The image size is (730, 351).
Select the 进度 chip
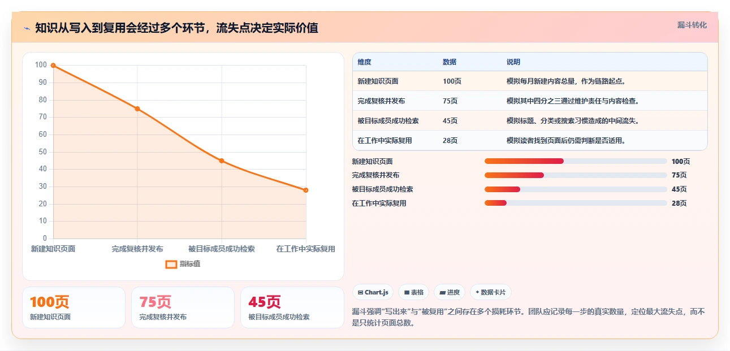(x=450, y=292)
